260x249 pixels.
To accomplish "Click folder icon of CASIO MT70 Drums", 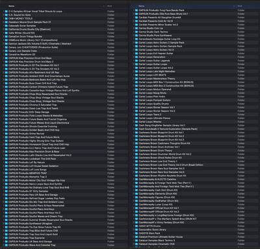I will [x=136, y=226].
